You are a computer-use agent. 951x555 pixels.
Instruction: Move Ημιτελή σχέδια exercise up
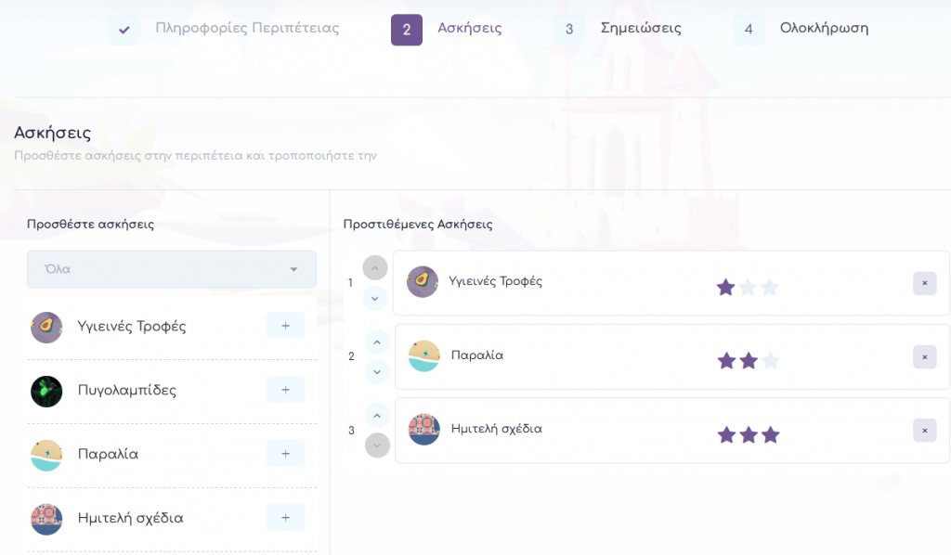pyautogui.click(x=376, y=416)
